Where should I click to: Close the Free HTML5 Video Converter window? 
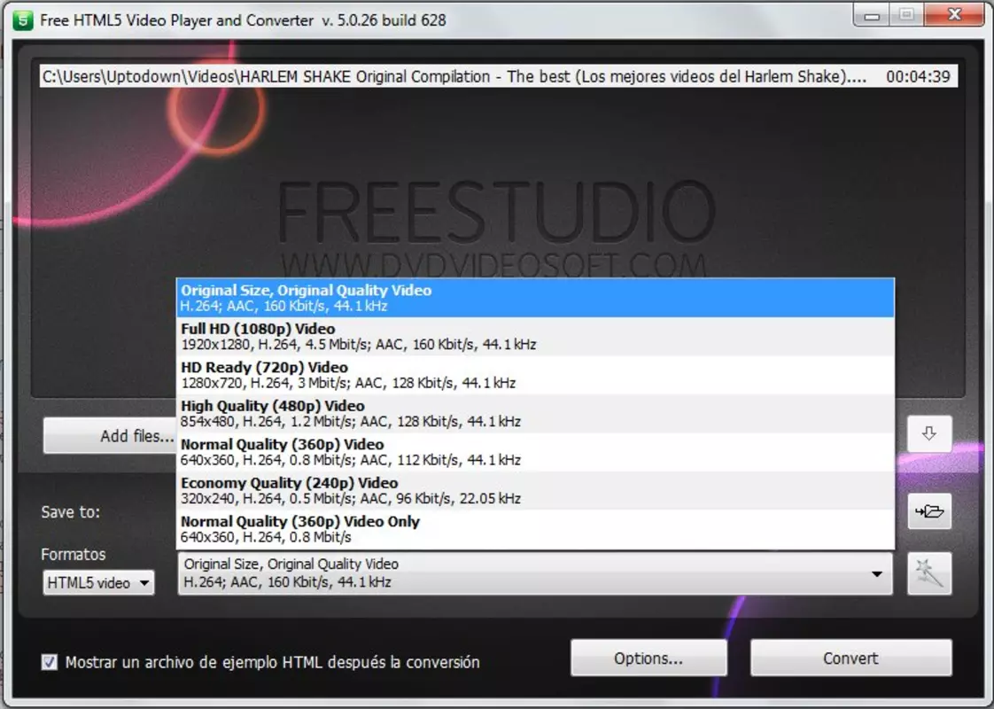coord(955,15)
